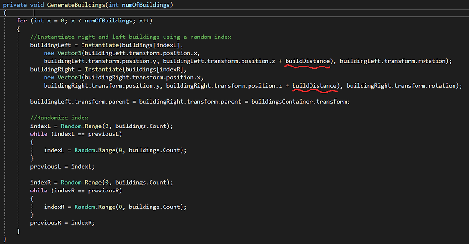This screenshot has width=469, height=244.
Task: Click the 'void' return type keyword
Action: click(x=37, y=5)
